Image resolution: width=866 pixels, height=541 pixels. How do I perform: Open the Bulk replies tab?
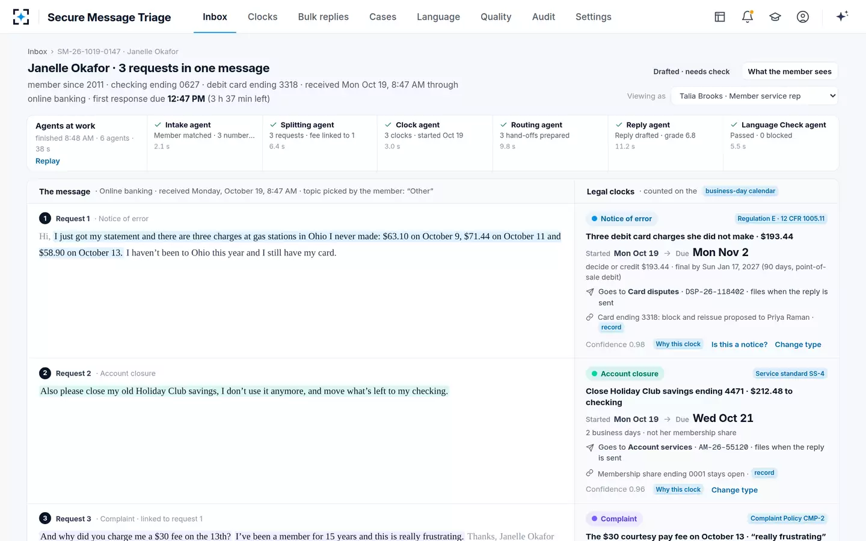pyautogui.click(x=324, y=17)
